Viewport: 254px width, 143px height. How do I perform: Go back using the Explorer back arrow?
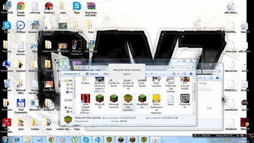pos(63,67)
